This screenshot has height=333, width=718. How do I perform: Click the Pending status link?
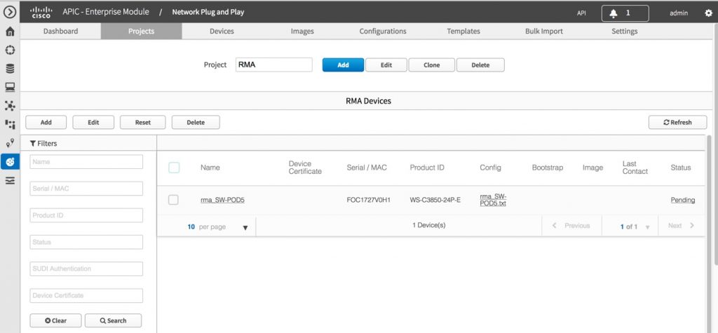point(682,200)
